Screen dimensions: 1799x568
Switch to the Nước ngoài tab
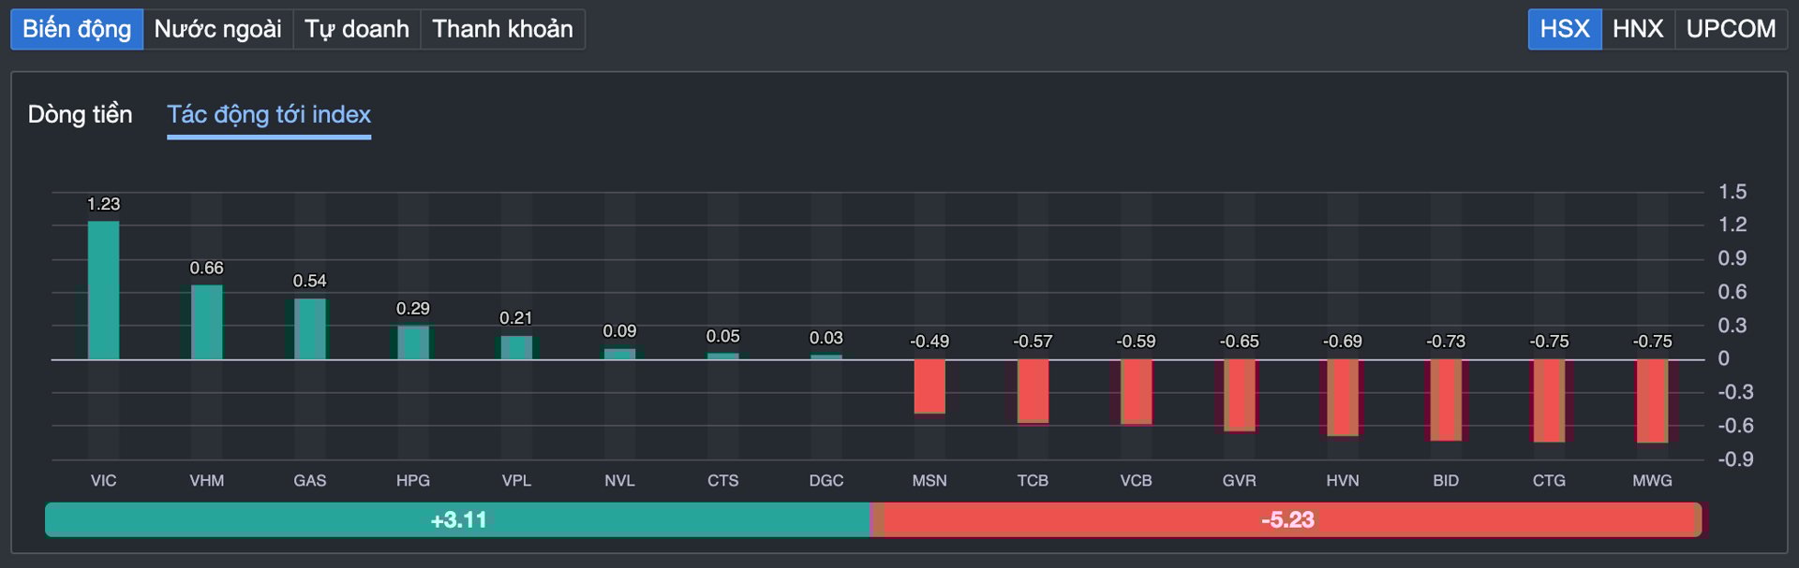coord(217,29)
